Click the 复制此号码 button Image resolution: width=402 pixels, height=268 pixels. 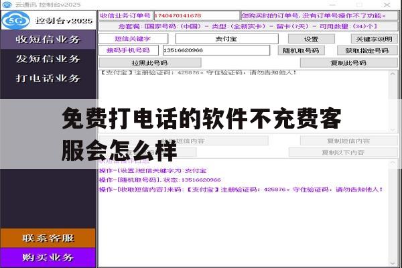(x=348, y=63)
